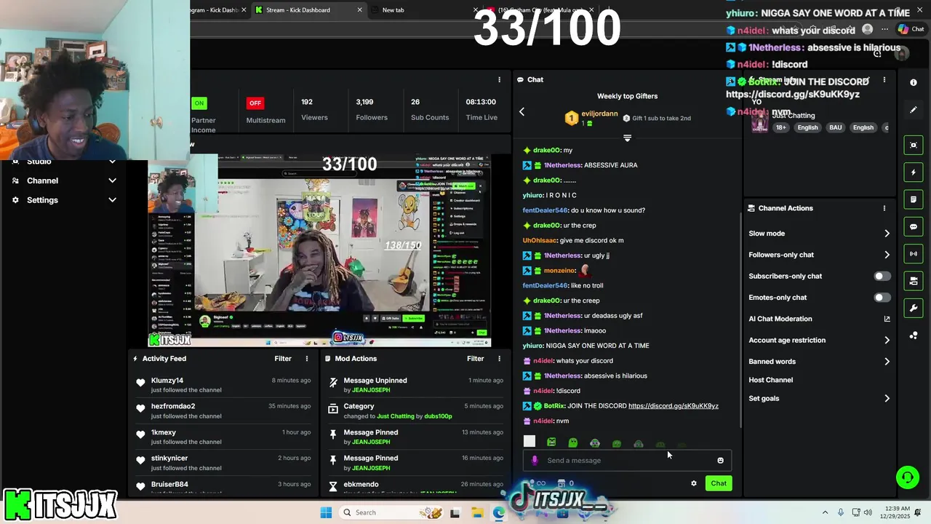Open Activity Feed three-dot menu
Viewport: 931px width, 524px height.
(307, 359)
